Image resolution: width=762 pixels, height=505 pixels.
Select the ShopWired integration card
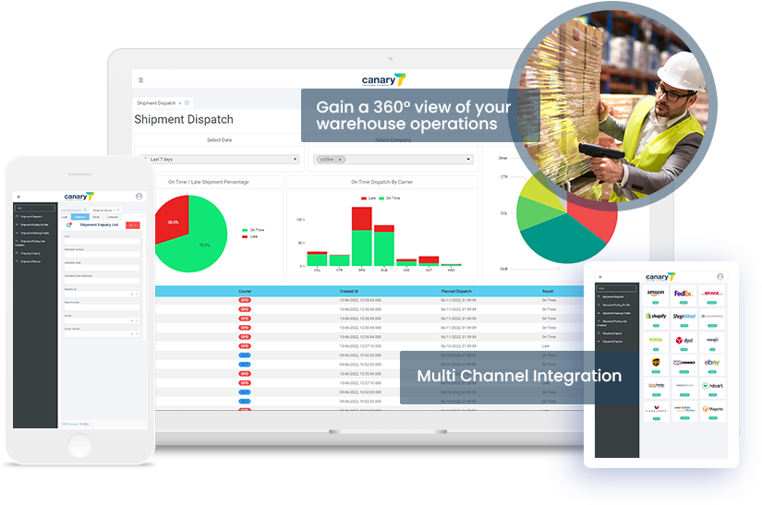coord(684,319)
